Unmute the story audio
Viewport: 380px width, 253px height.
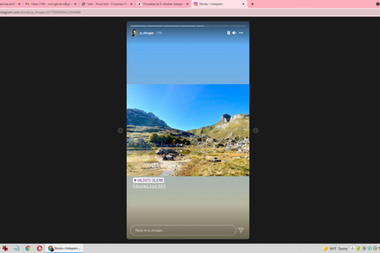[234, 33]
